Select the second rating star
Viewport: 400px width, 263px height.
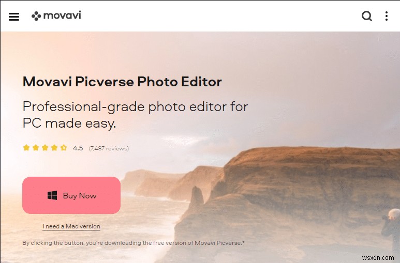[36, 148]
